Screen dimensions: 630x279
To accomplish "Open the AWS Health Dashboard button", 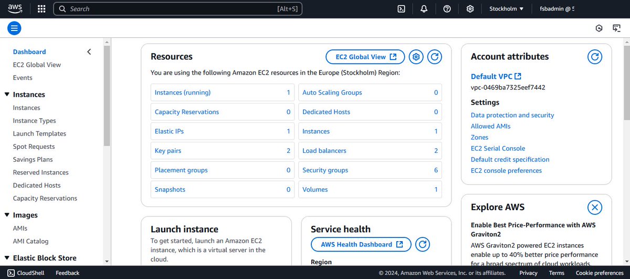I will click(x=361, y=244).
